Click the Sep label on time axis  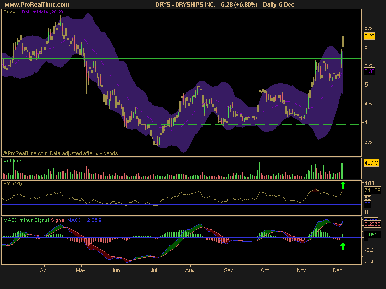point(228,270)
